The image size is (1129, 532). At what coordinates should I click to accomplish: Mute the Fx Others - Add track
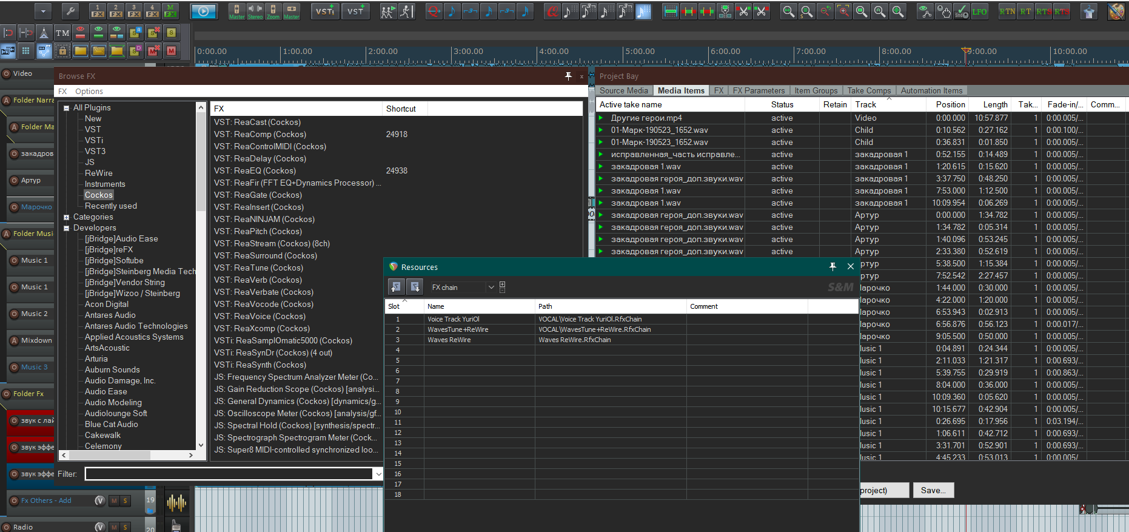[114, 500]
